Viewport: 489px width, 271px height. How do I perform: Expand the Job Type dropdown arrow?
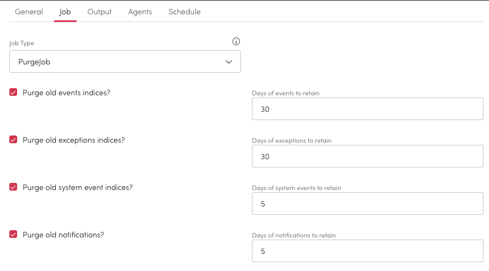tap(229, 62)
